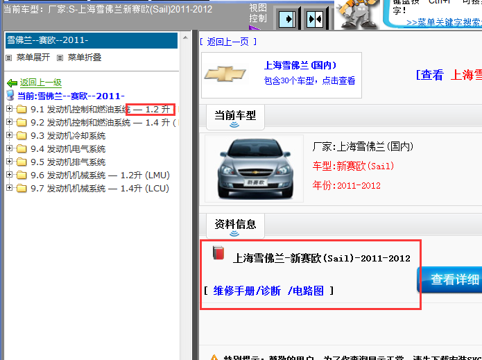Select 9.4 发动机电气系统 tree item

68,149
